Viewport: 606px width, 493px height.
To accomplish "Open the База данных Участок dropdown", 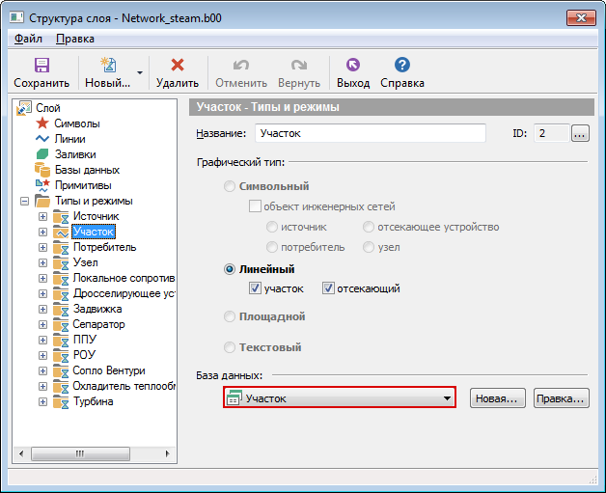I will [447, 398].
